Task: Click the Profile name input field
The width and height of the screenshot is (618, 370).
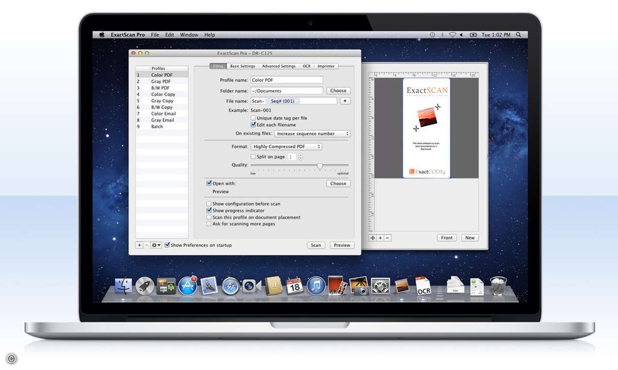Action: [287, 80]
